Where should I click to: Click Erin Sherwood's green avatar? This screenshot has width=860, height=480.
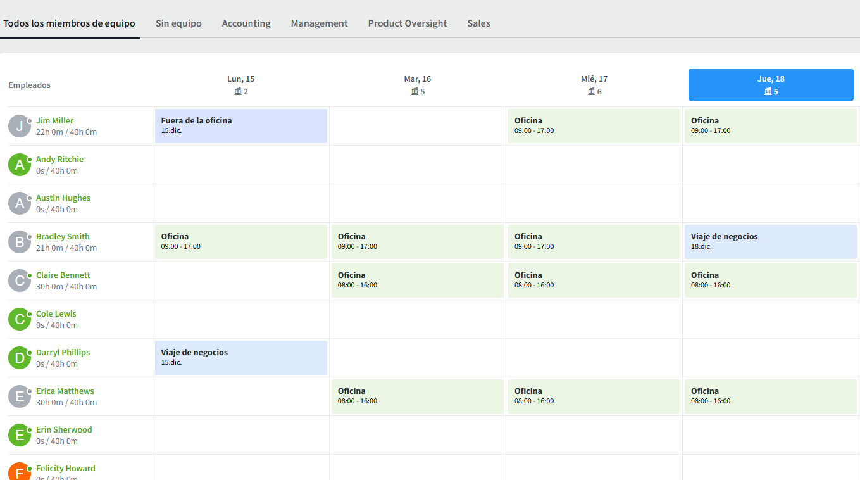pyautogui.click(x=20, y=435)
